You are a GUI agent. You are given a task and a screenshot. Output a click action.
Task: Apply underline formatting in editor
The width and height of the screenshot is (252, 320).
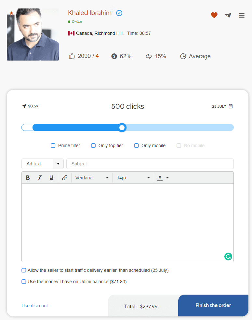pos(51,178)
